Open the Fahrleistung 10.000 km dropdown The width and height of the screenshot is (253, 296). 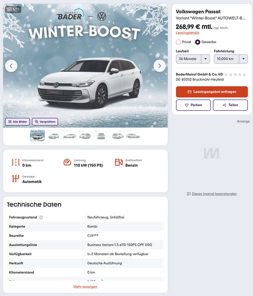coord(231,59)
